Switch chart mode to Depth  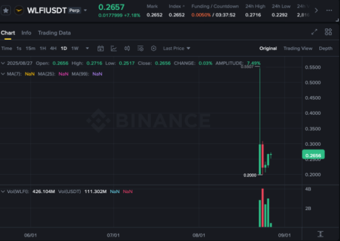tap(326, 48)
